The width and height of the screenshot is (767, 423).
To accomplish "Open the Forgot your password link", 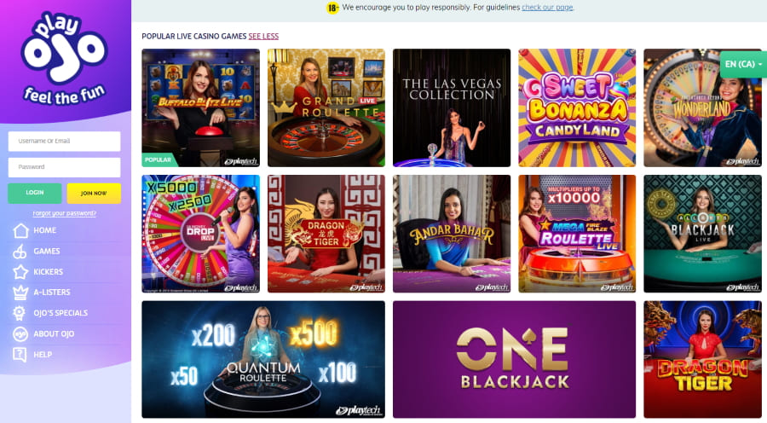I will (64, 213).
